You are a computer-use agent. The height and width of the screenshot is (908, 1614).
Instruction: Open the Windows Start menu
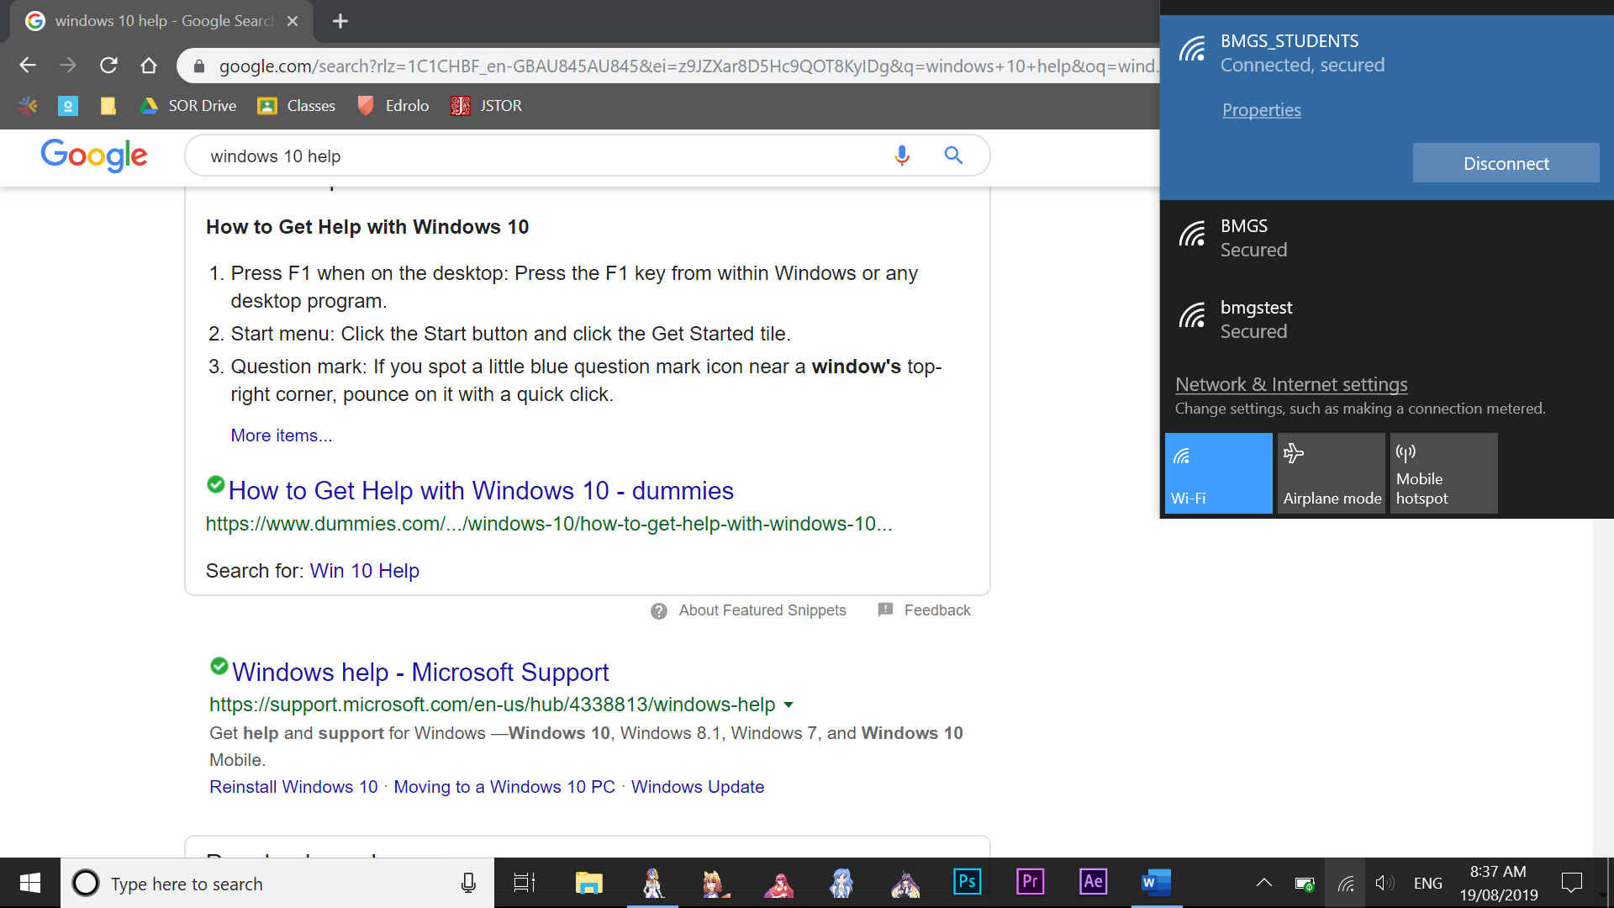[30, 883]
